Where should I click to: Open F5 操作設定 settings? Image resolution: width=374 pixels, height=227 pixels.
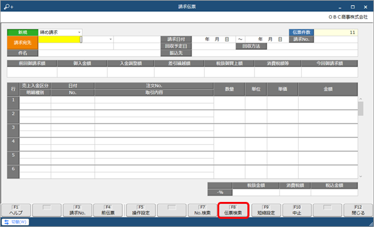(141, 210)
